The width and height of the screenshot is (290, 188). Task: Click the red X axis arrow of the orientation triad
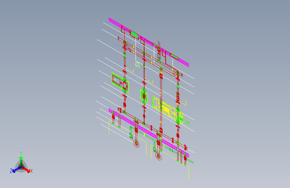(26, 169)
